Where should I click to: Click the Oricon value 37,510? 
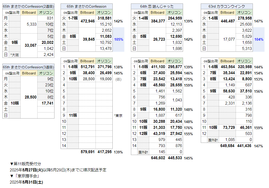[246, 91]
